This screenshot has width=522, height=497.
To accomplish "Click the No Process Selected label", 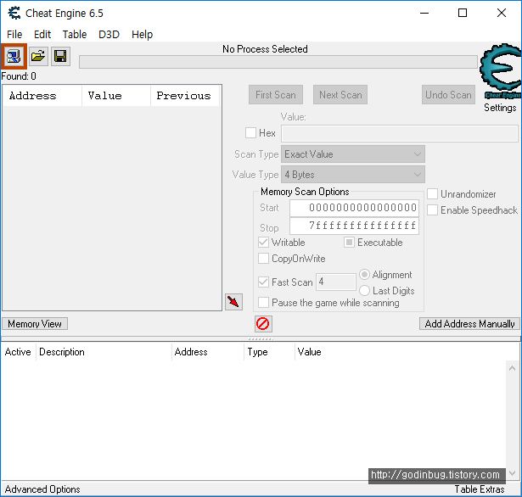I will [265, 49].
